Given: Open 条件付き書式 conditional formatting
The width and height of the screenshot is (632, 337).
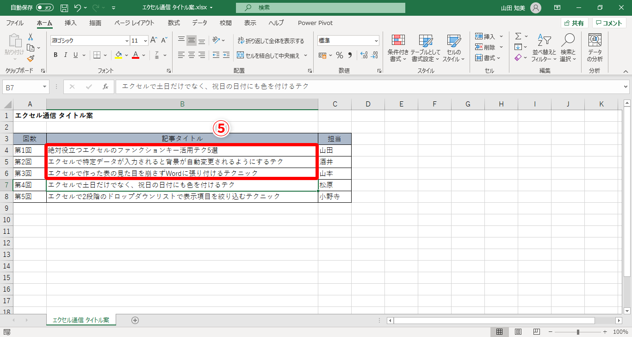Looking at the screenshot, I should (x=398, y=48).
